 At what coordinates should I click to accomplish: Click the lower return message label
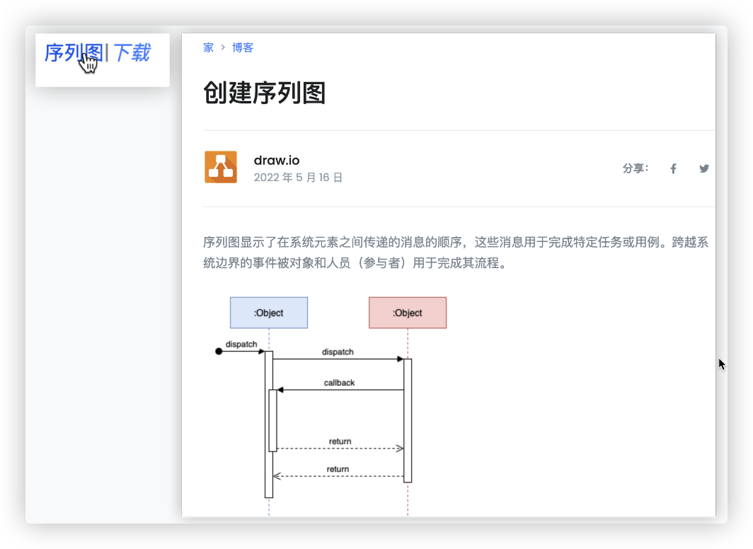point(338,469)
